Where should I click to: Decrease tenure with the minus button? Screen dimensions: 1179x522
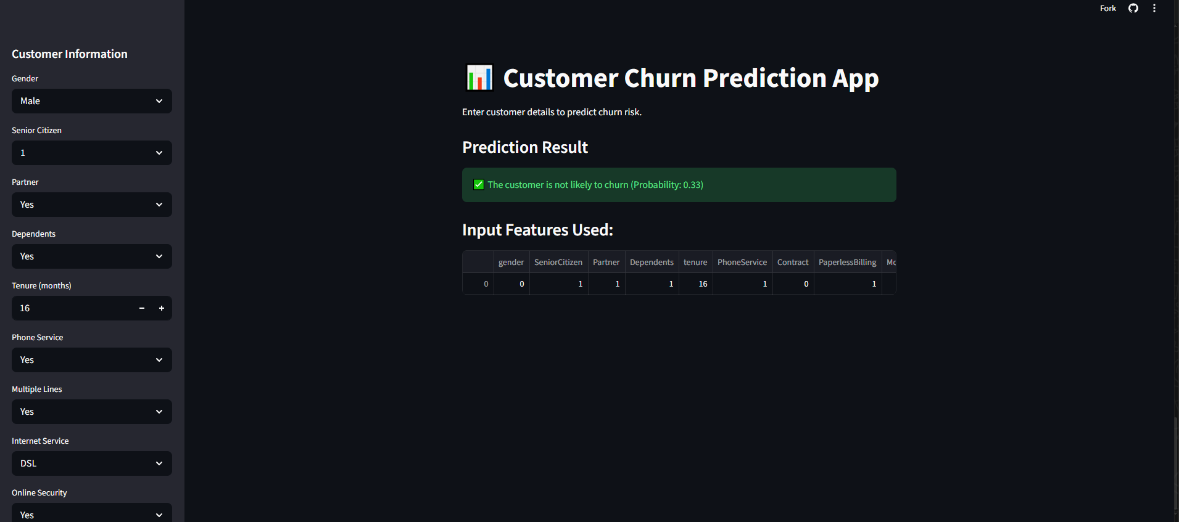142,308
